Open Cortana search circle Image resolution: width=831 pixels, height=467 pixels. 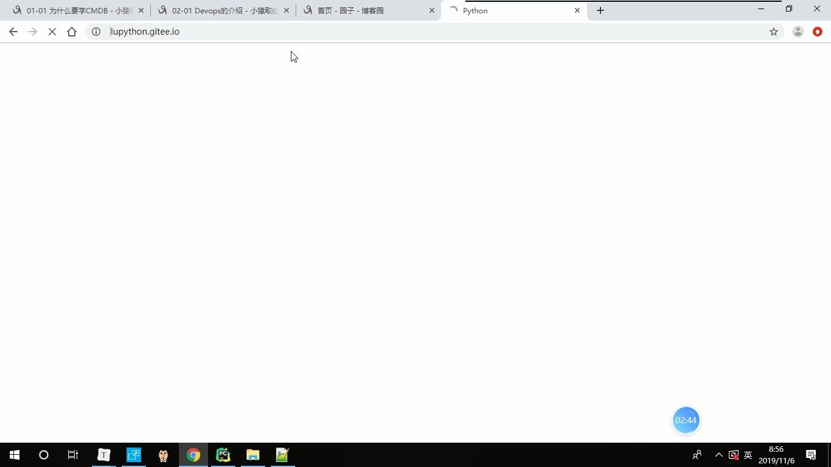pyautogui.click(x=44, y=455)
